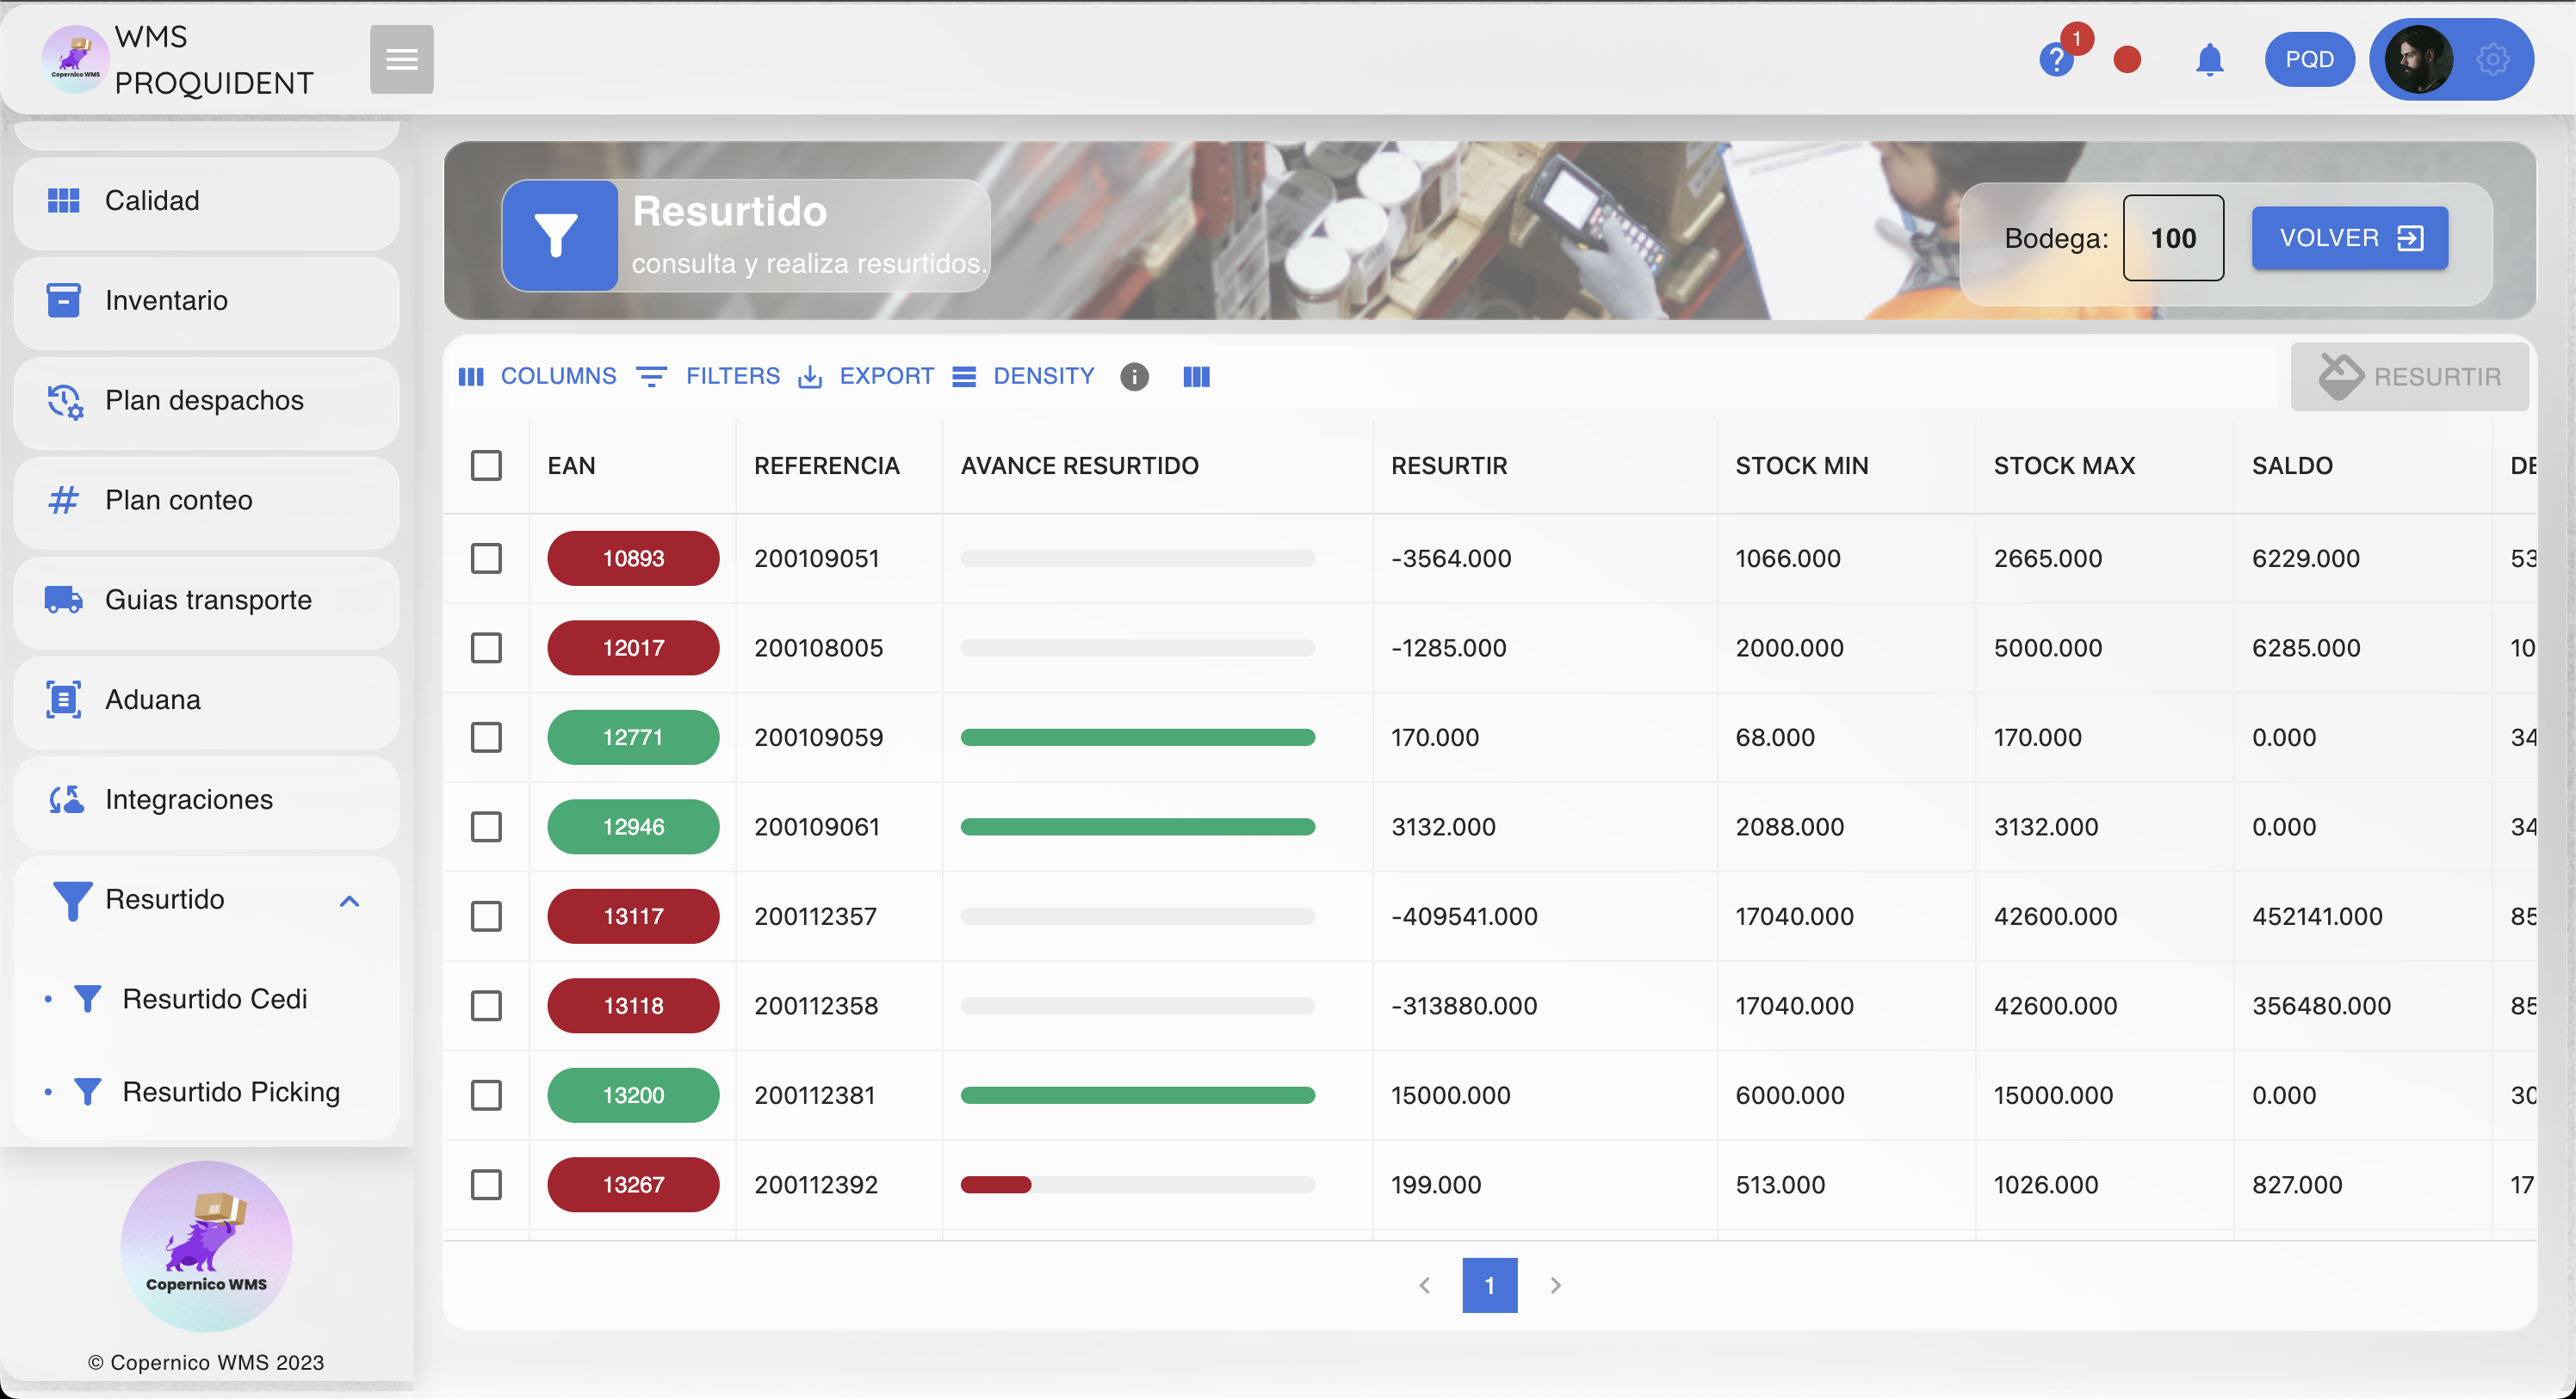This screenshot has width=2576, height=1399.
Task: Click the notifications bell icon
Action: [2209, 60]
